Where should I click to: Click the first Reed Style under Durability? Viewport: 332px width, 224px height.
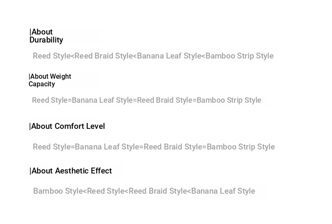tap(51, 56)
